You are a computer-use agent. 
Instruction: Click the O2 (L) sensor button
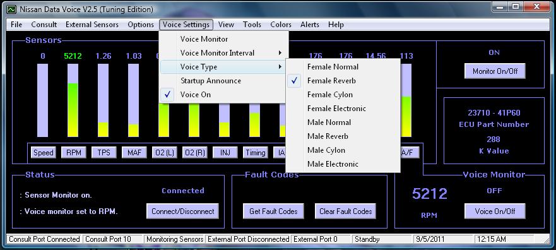click(165, 153)
